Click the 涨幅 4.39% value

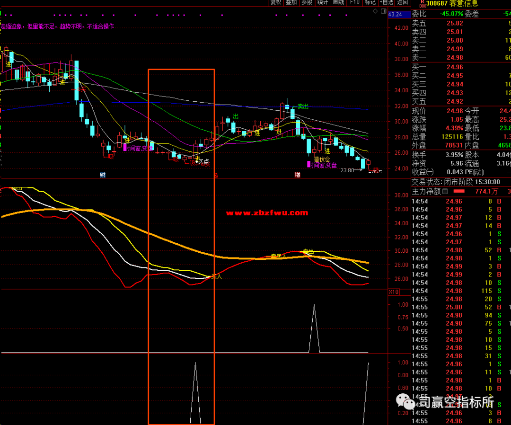(x=454, y=128)
